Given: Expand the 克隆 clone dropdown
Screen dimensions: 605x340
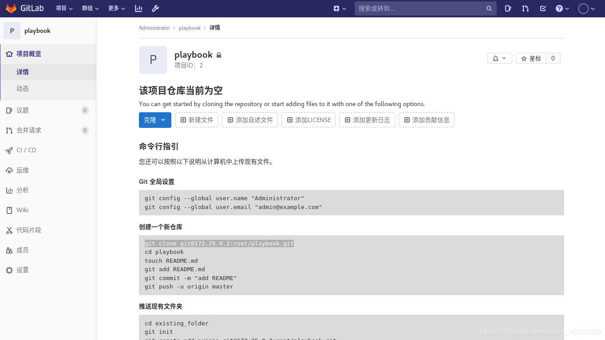Looking at the screenshot, I should pyautogui.click(x=163, y=120).
